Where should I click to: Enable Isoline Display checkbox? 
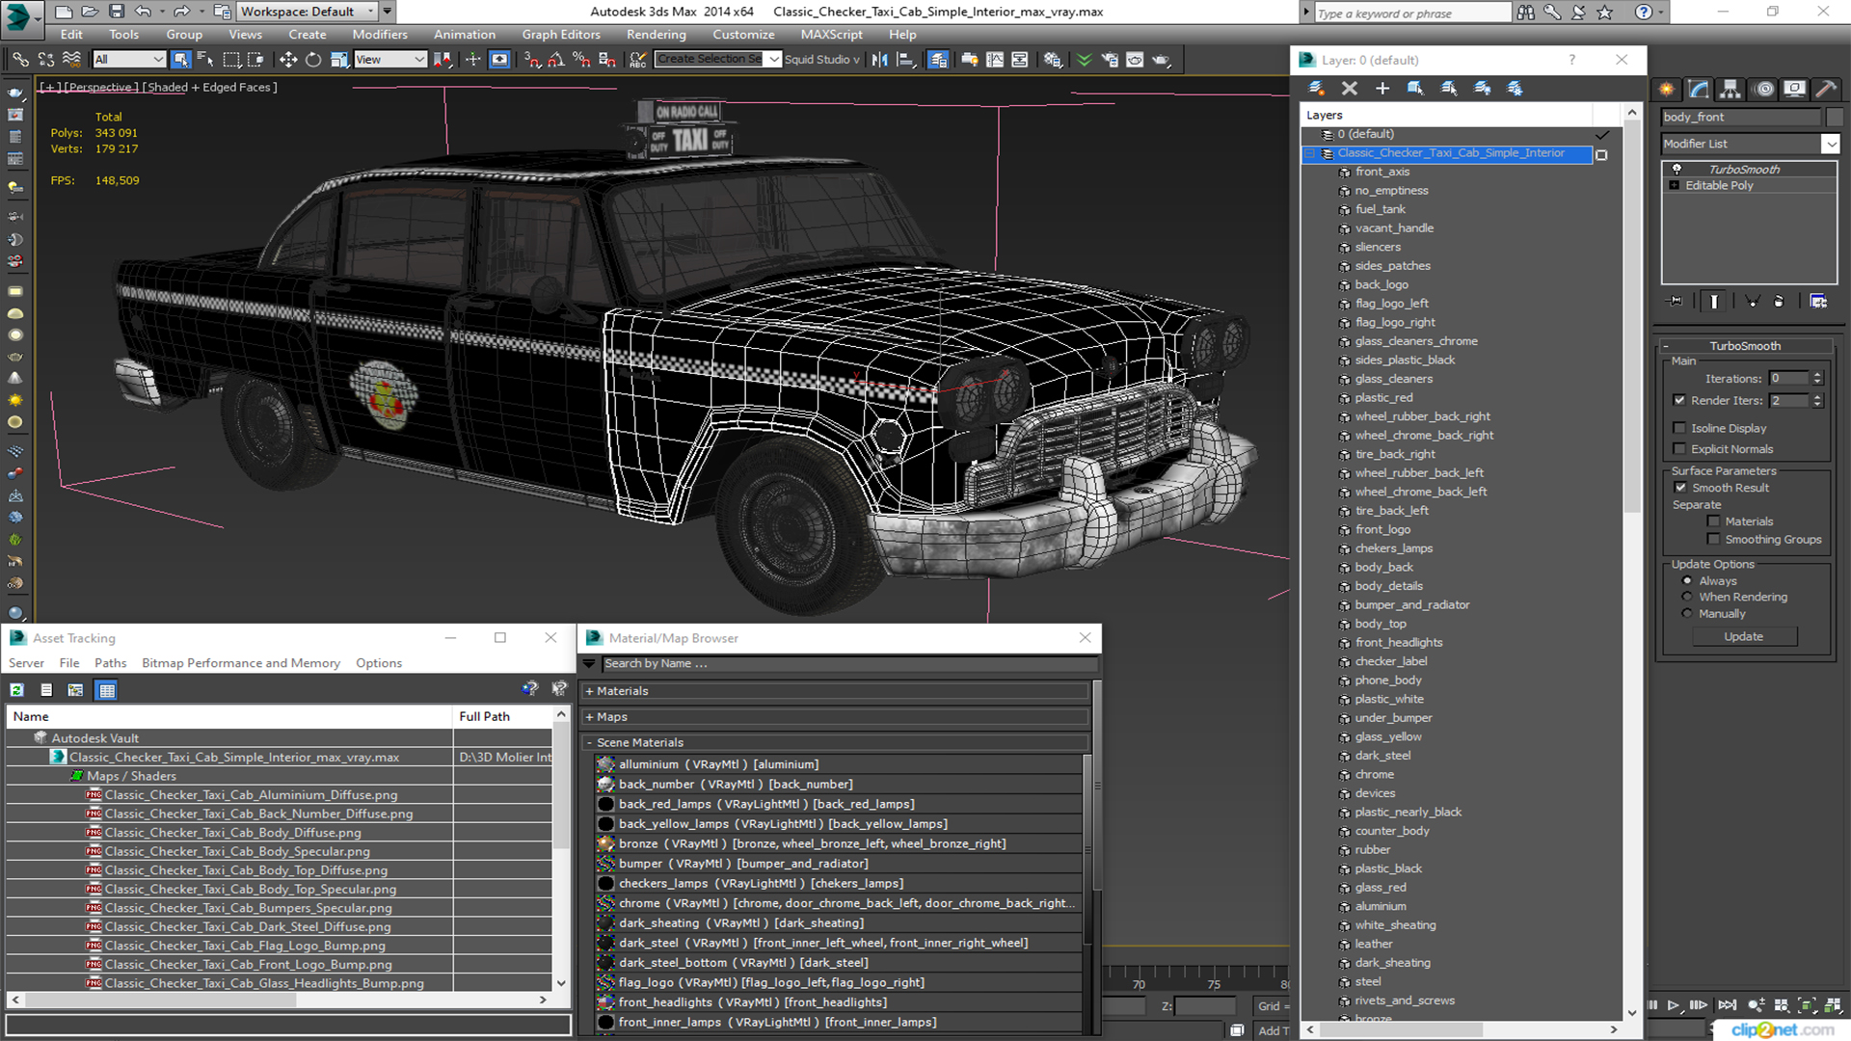[1679, 428]
